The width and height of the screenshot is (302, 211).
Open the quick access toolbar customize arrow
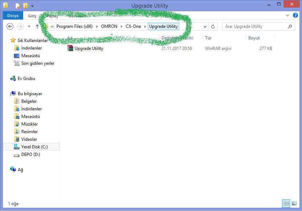pyautogui.click(x=32, y=6)
